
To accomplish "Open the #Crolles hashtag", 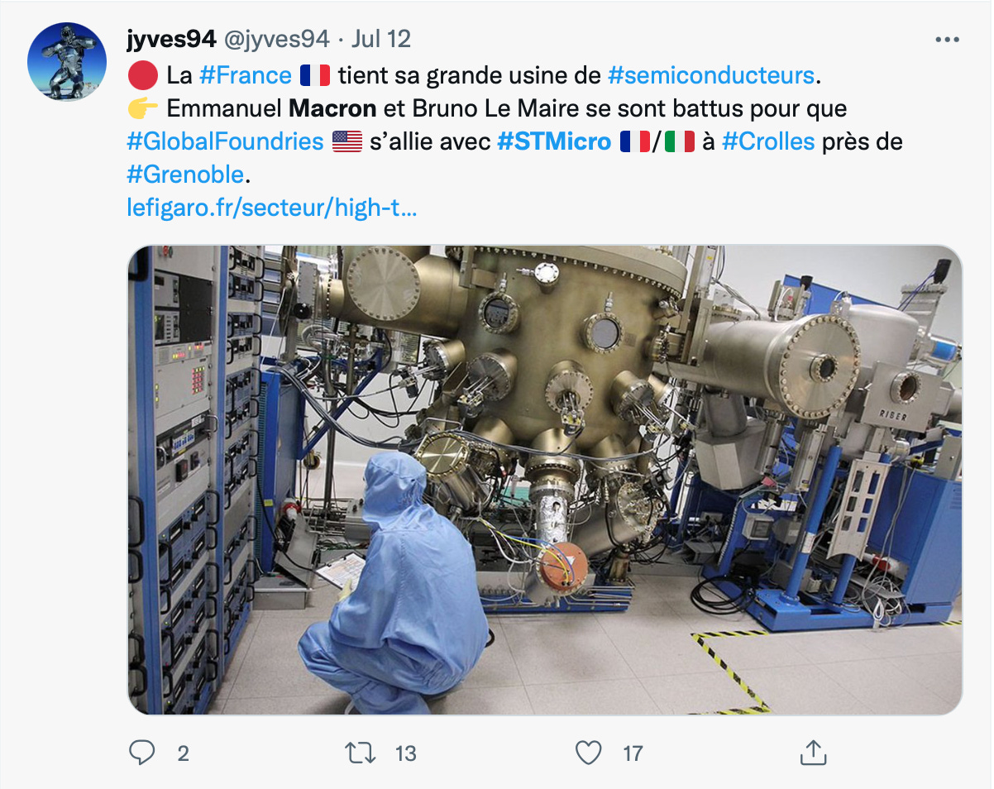I will (768, 141).
